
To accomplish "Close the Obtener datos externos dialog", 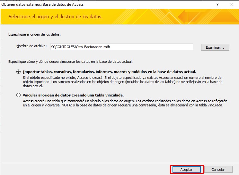I will pos(232,4).
